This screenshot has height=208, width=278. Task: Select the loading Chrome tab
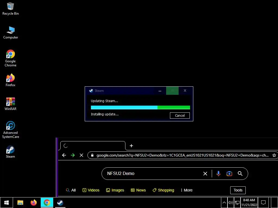point(93,146)
